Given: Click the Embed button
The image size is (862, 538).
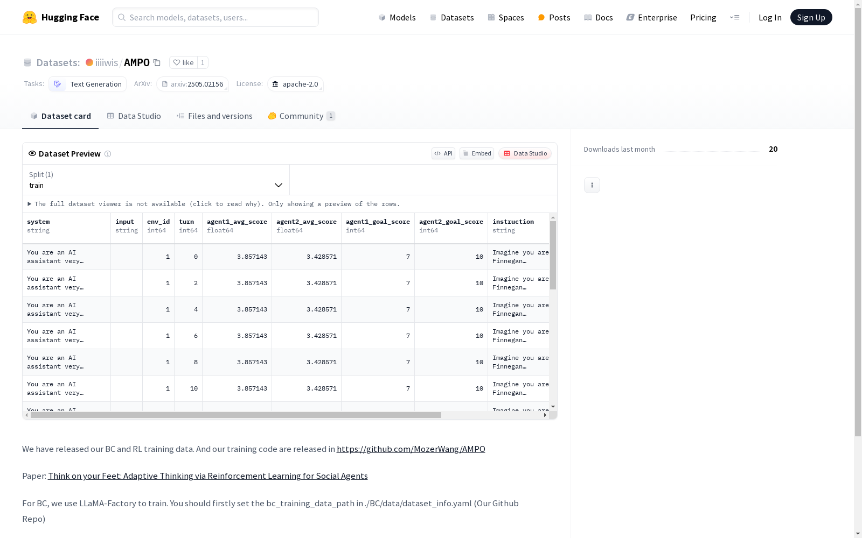Looking at the screenshot, I should tap(477, 153).
